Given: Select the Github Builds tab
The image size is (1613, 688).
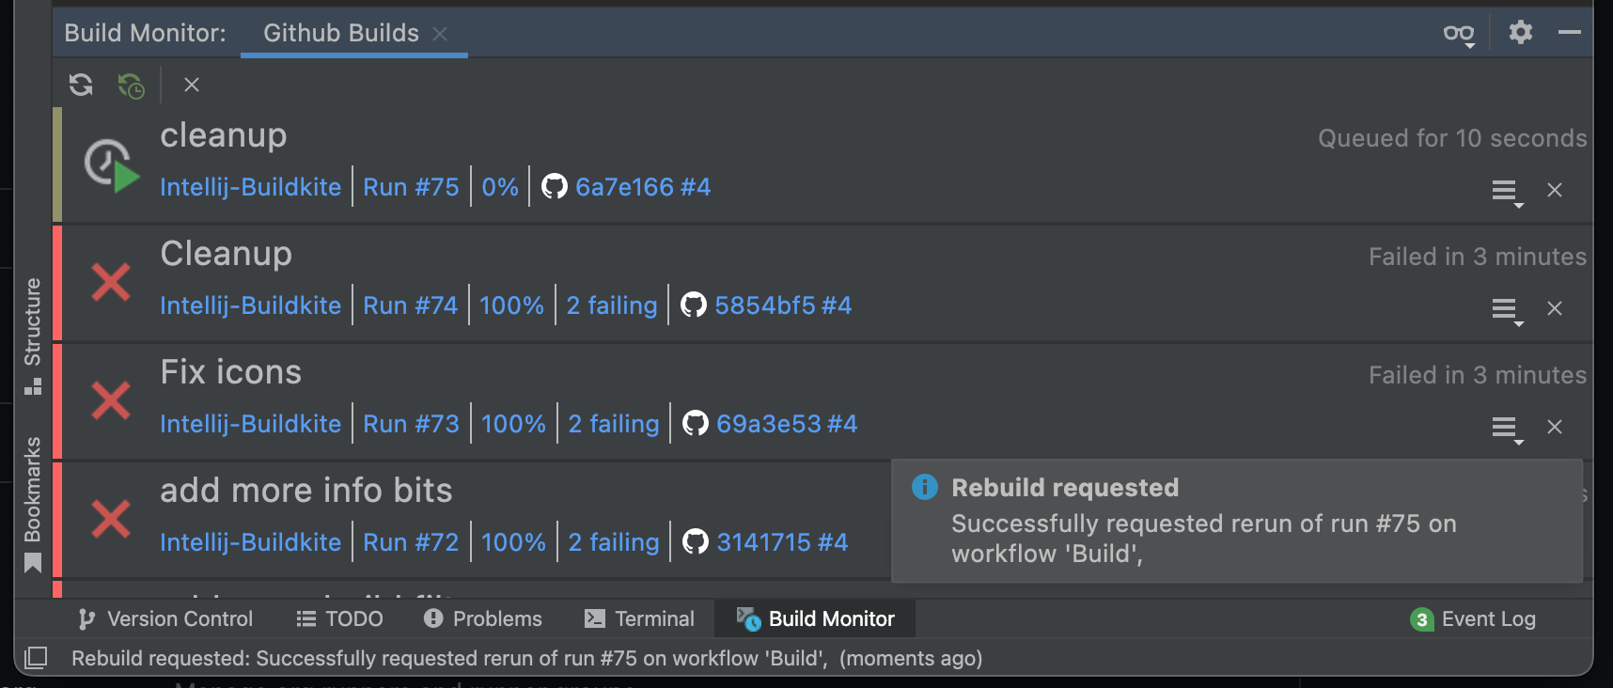Looking at the screenshot, I should point(340,33).
